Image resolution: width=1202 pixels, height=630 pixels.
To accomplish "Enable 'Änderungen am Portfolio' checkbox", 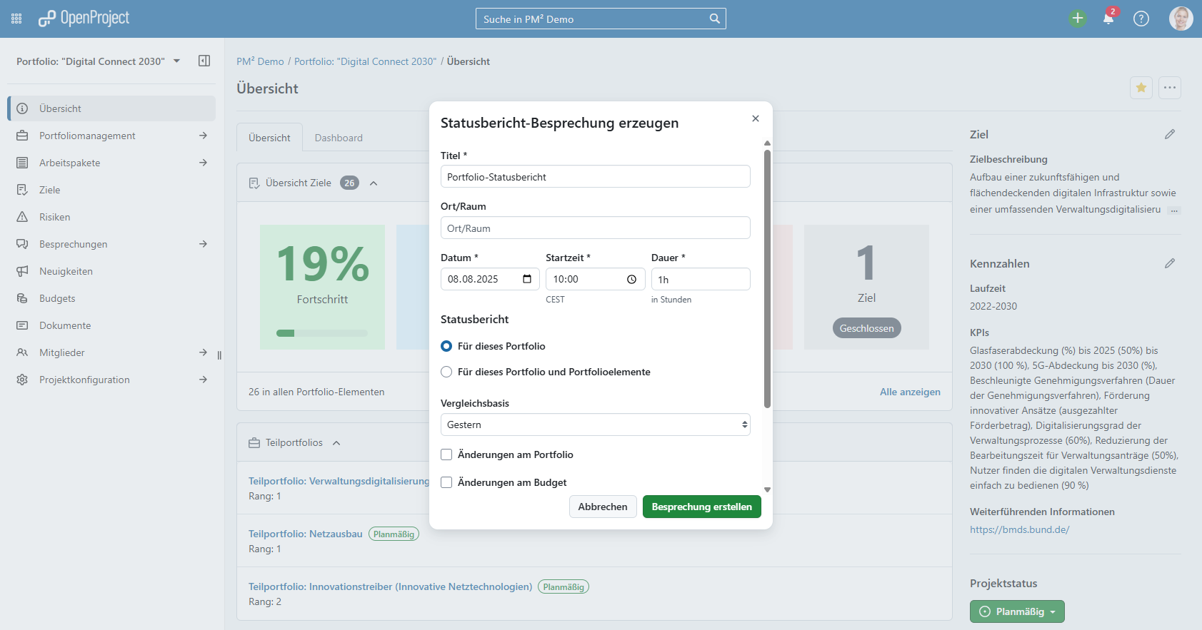I will (446, 454).
